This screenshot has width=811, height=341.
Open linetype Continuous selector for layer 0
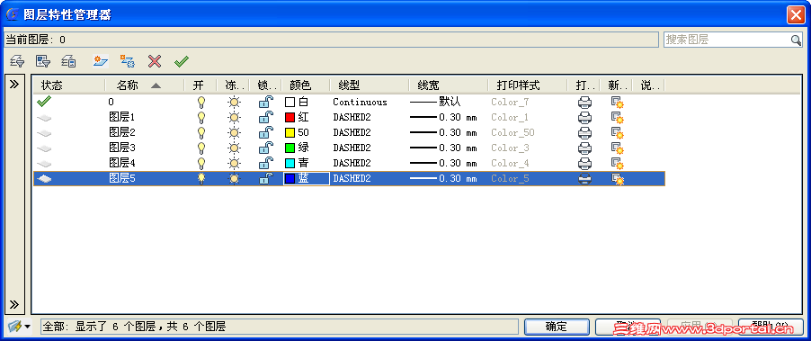[360, 103]
